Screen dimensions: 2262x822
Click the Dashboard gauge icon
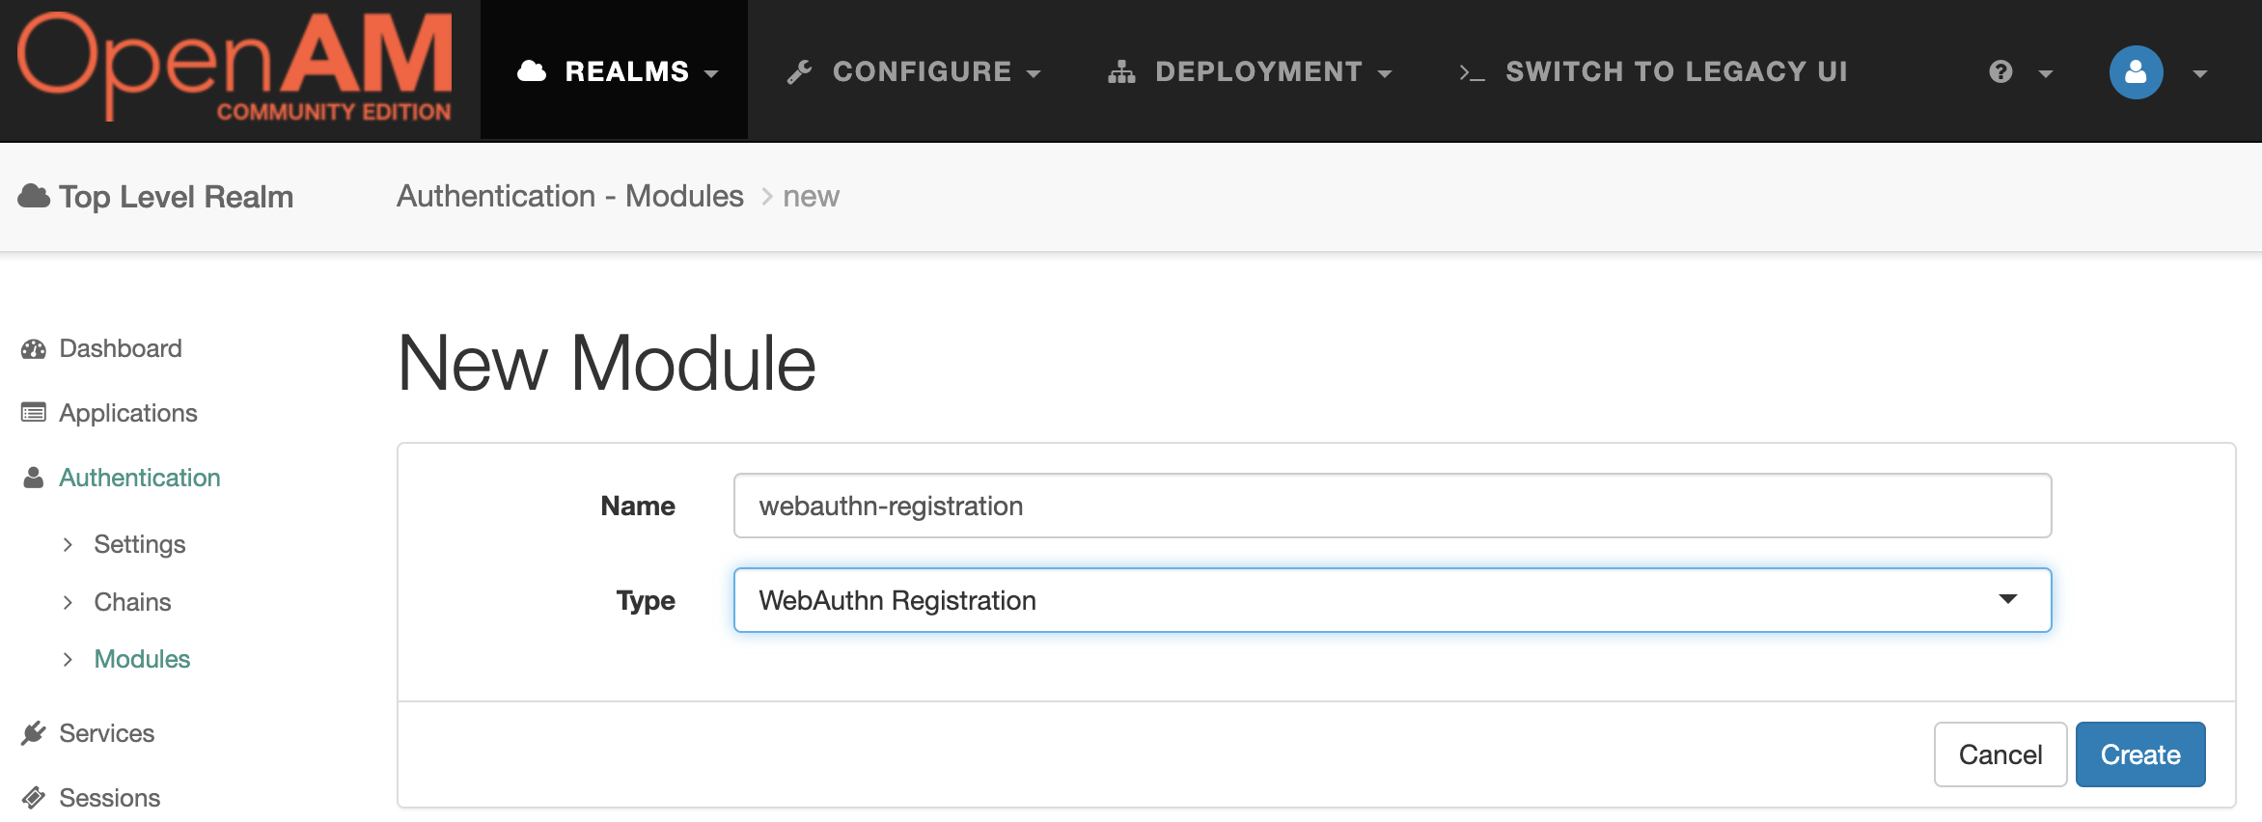pos(34,349)
